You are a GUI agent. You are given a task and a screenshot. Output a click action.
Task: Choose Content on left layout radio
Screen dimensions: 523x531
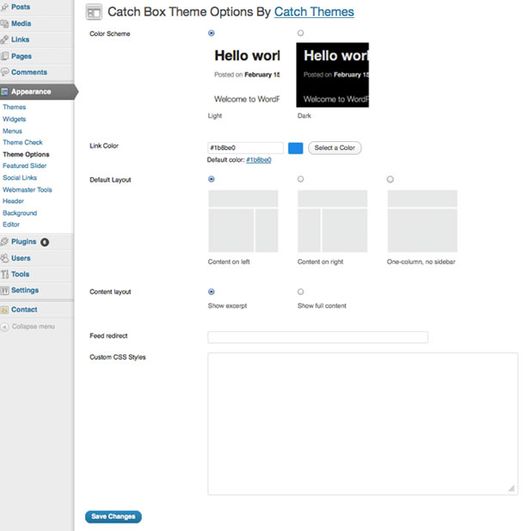[212, 179]
